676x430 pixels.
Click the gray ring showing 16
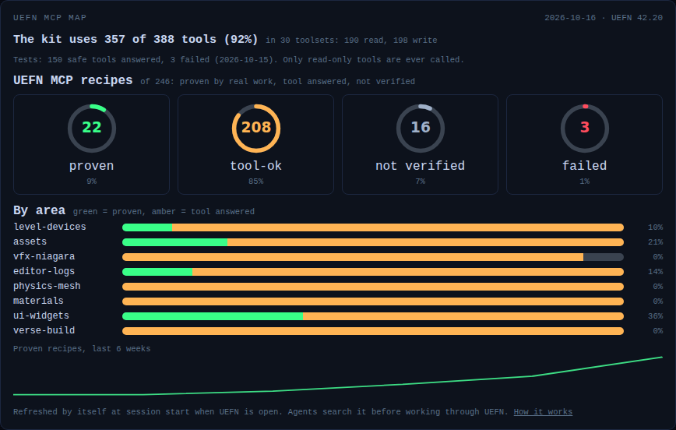(421, 128)
